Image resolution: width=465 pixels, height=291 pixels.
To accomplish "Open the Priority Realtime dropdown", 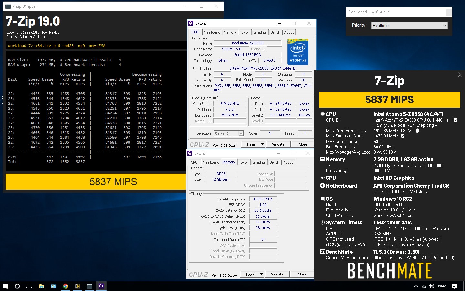I will pyautogui.click(x=409, y=26).
